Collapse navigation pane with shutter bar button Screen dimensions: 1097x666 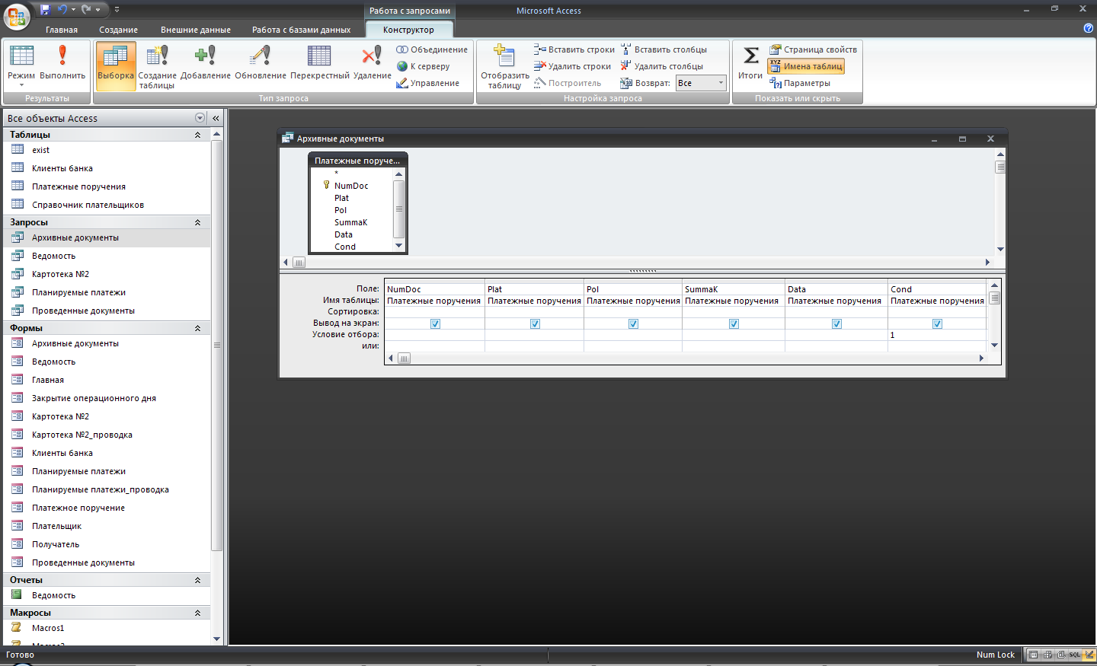[216, 118]
